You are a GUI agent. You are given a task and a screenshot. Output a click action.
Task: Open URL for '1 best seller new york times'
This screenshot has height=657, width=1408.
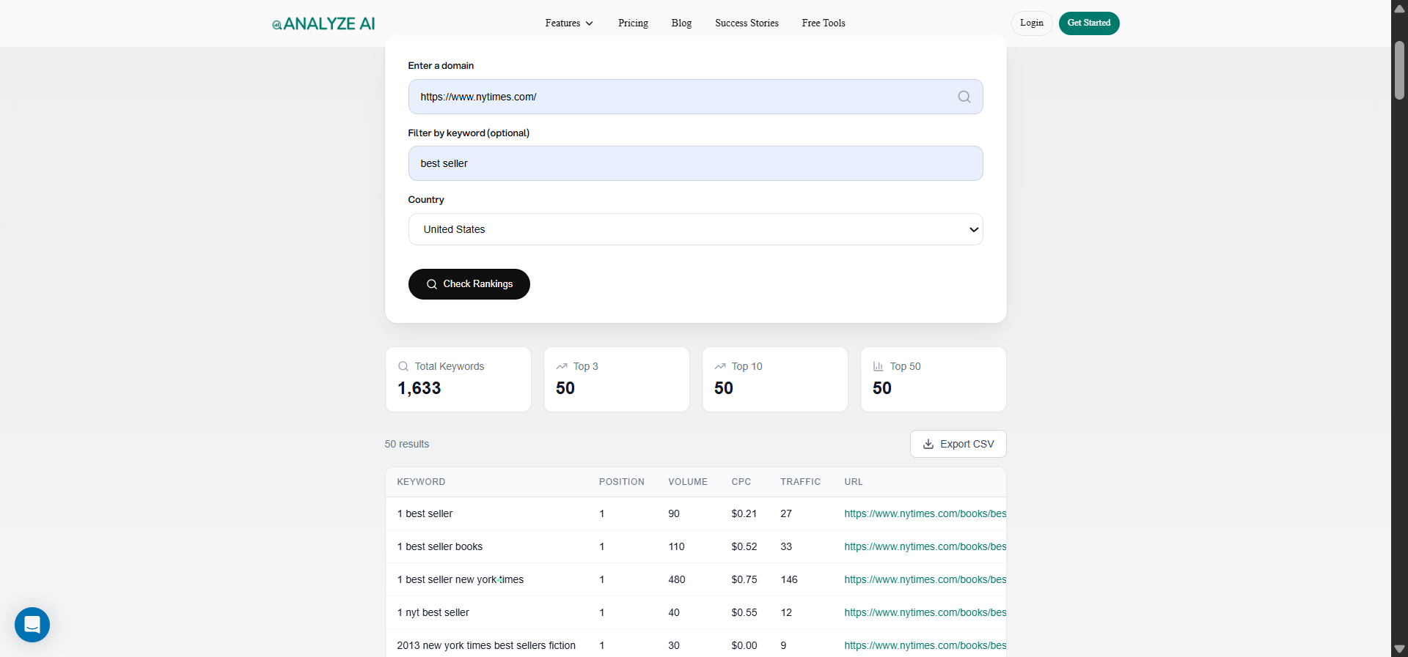point(925,579)
